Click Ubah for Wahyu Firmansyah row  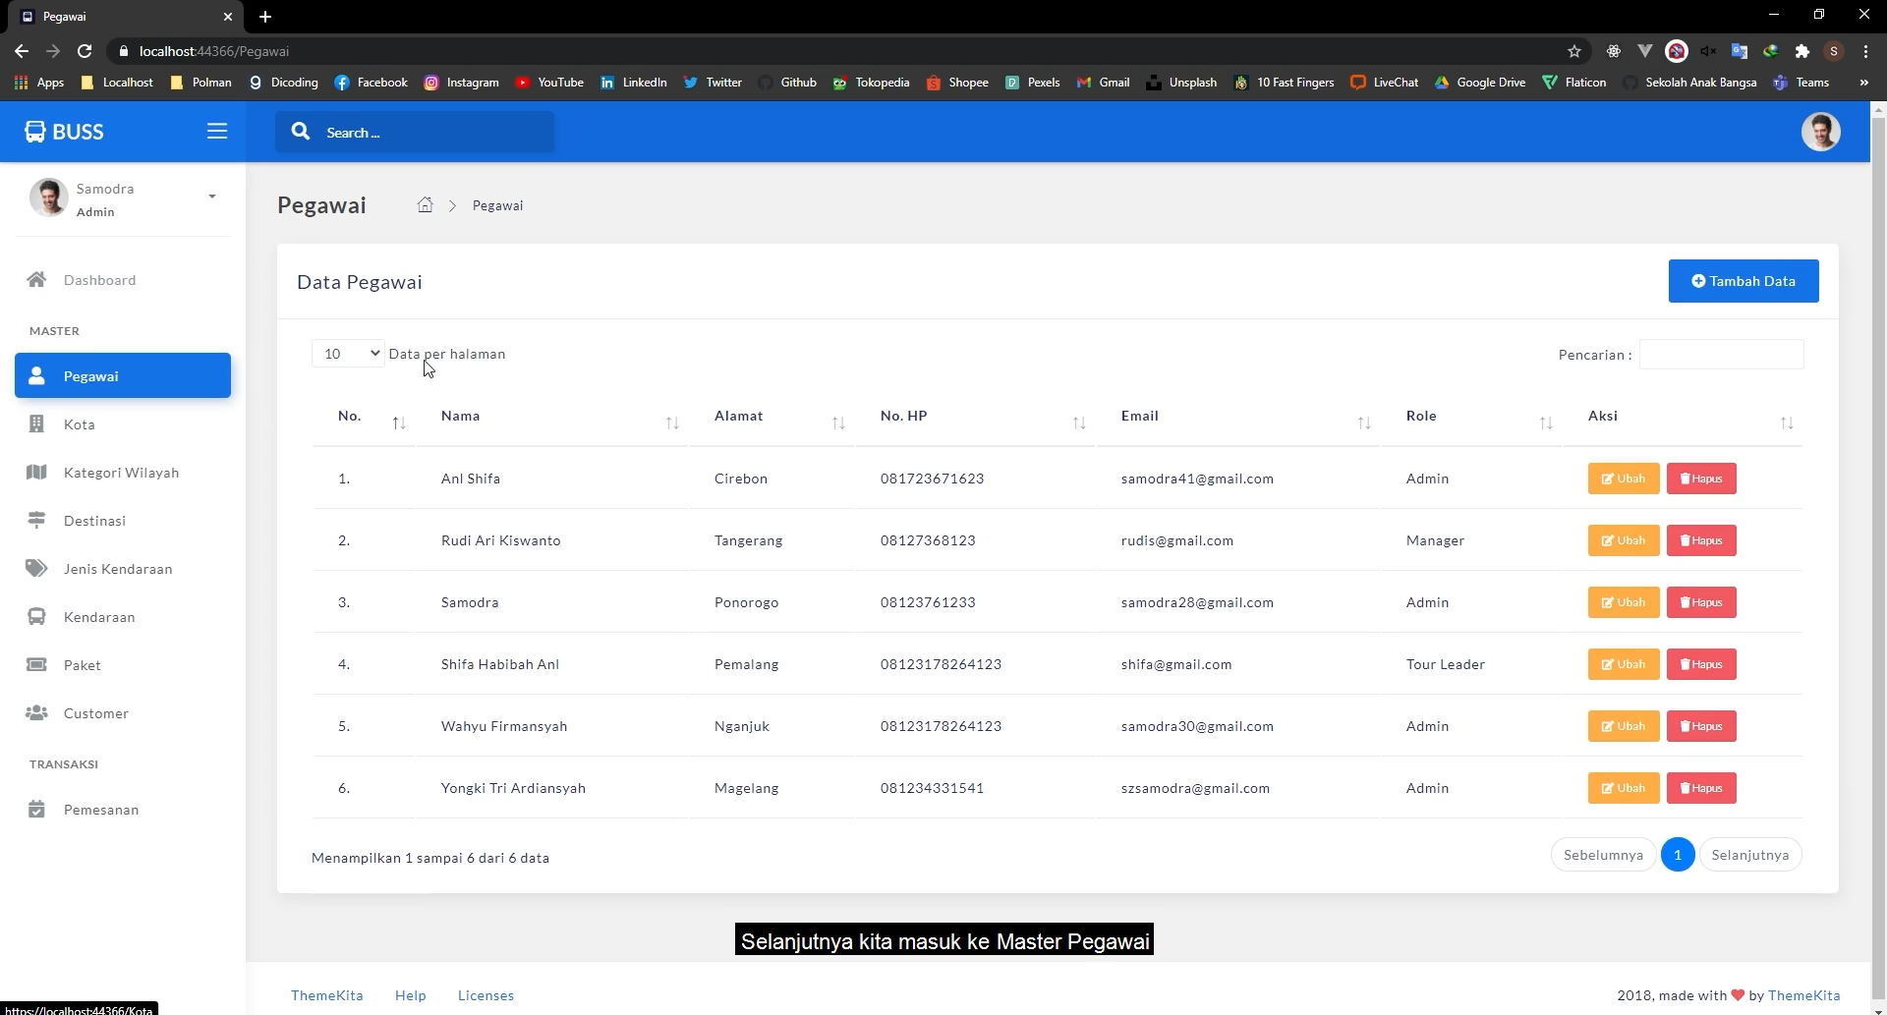[x=1624, y=726]
